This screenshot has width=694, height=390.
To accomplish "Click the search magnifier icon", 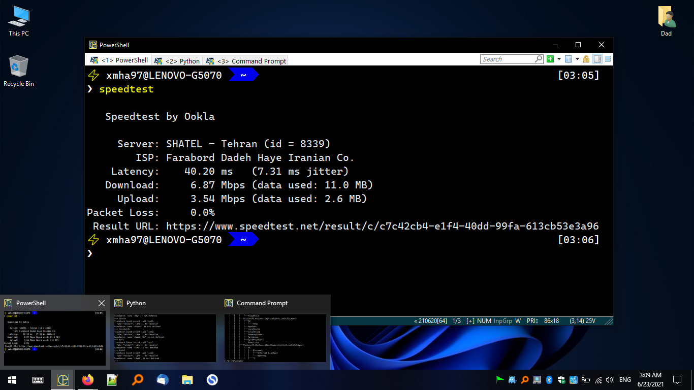I will (539, 59).
